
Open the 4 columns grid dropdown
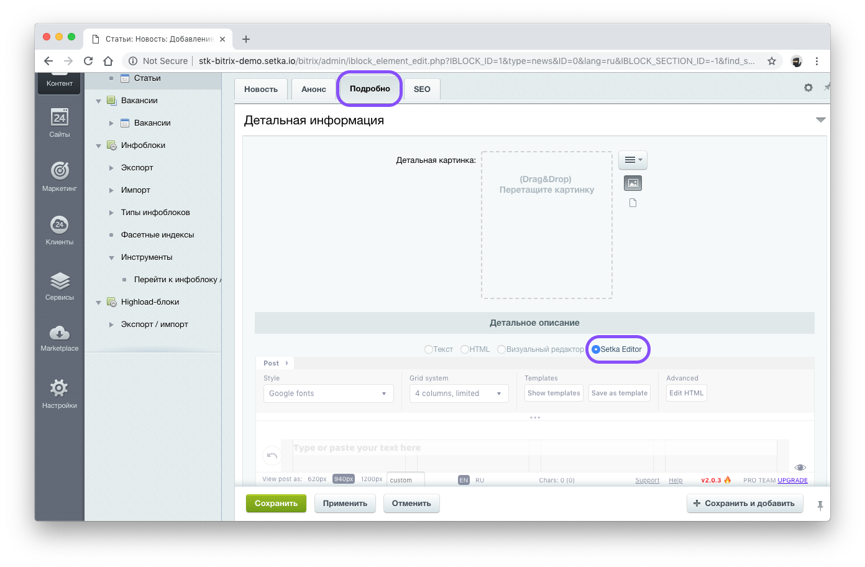pos(459,394)
